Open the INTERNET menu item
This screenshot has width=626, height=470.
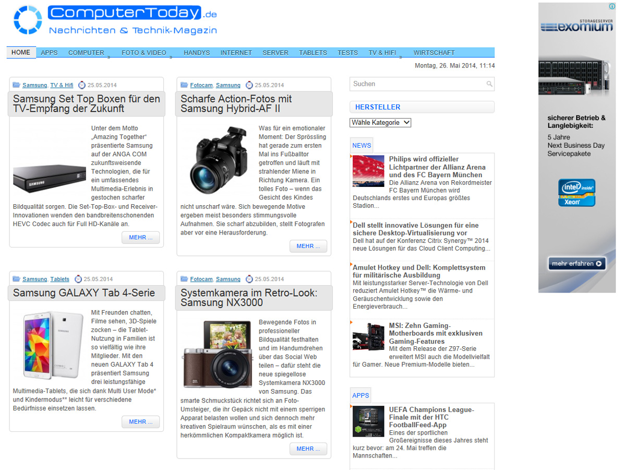(x=236, y=53)
